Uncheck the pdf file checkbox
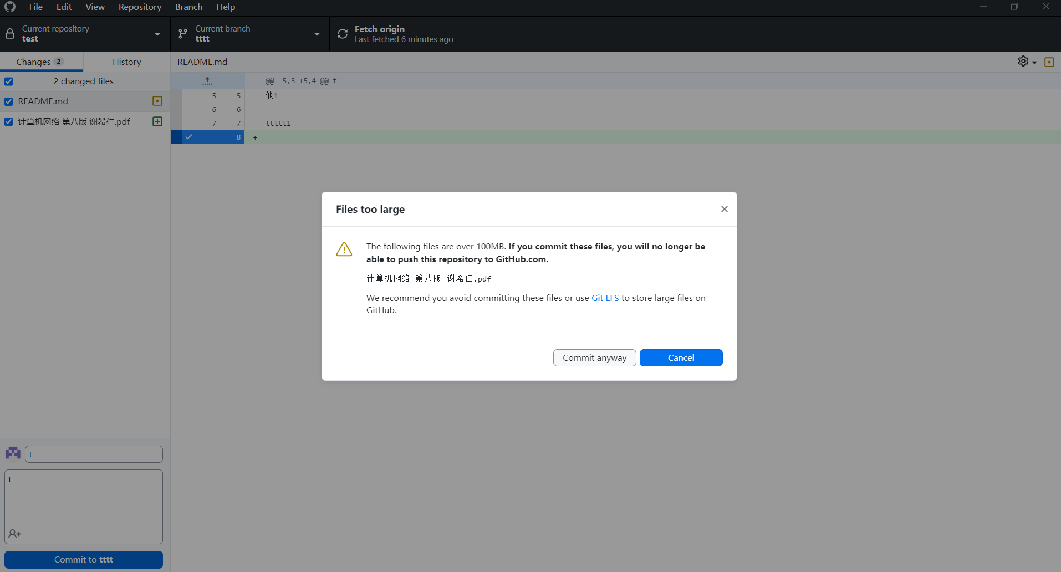 tap(9, 121)
